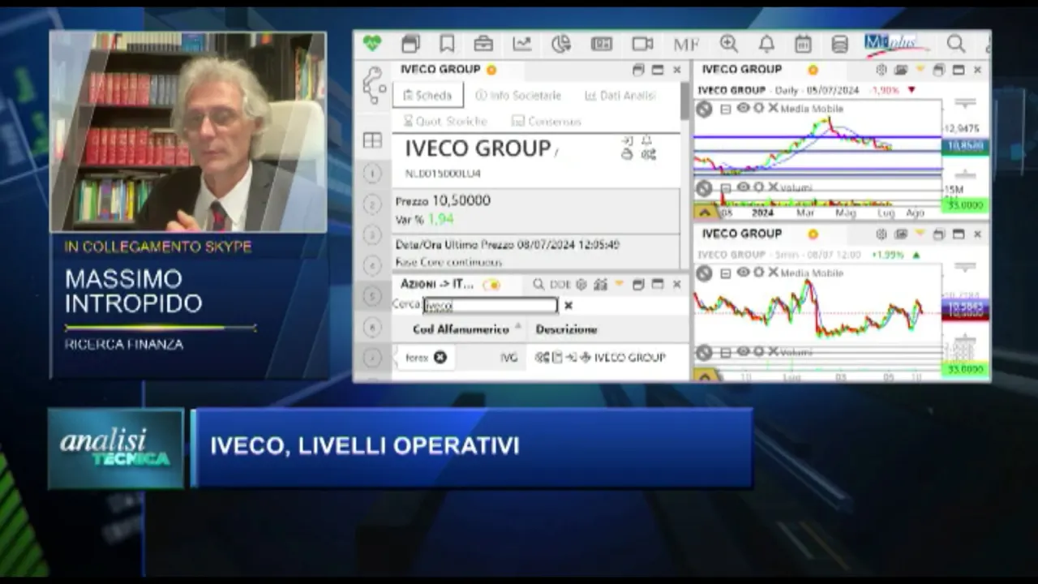The image size is (1038, 584).
Task: Open the bell alerts icon in top toolbar
Action: [766, 44]
